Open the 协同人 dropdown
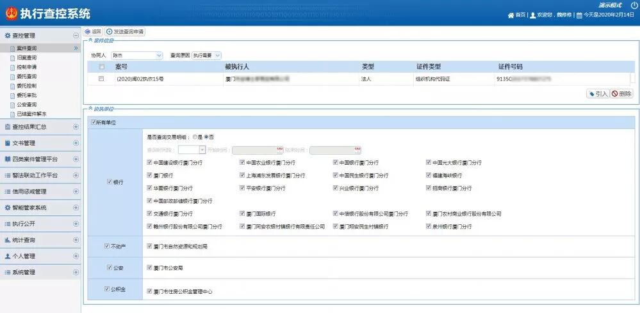 (136, 56)
